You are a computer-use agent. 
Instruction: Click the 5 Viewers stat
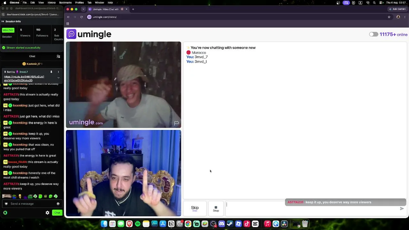(25, 33)
